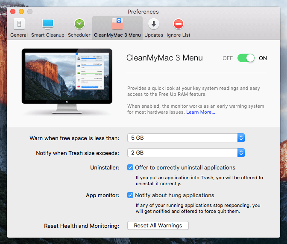
Task: Click the ON label beside the switch
Action: 263,58
